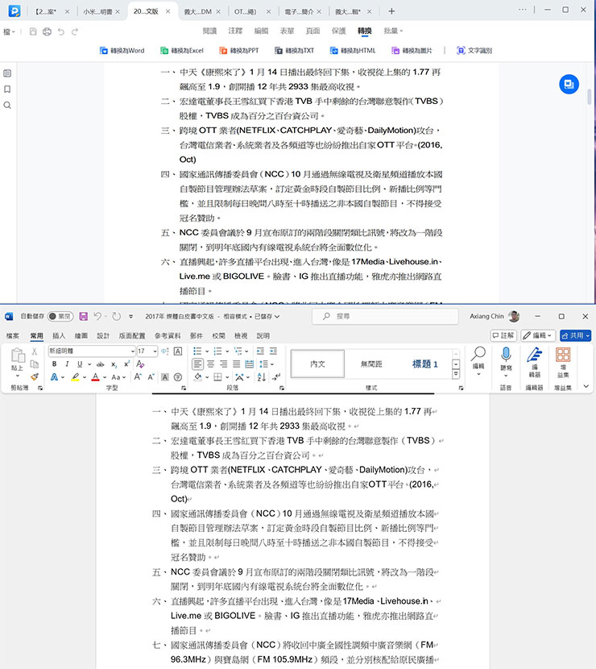Decrease font size with the shrink font icon
This screenshot has width=596, height=669.
point(151,376)
